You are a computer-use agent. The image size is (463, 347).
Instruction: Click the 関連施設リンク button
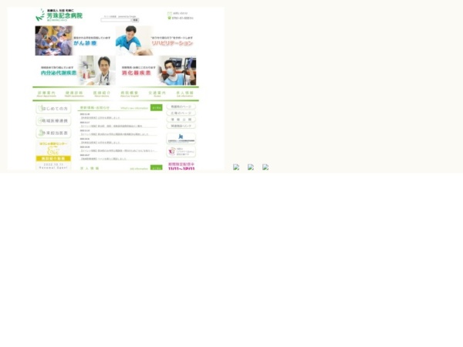(181, 126)
